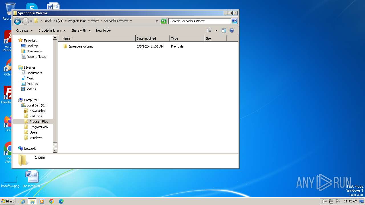Maximize the Spreaders-Worms window

coord(230,13)
